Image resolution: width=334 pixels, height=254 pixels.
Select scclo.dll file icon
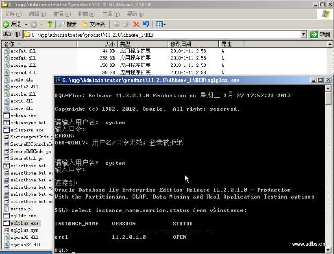coord(7,79)
